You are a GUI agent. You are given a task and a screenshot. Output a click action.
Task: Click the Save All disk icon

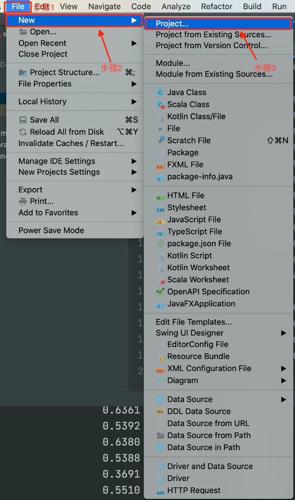pyautogui.click(x=22, y=120)
